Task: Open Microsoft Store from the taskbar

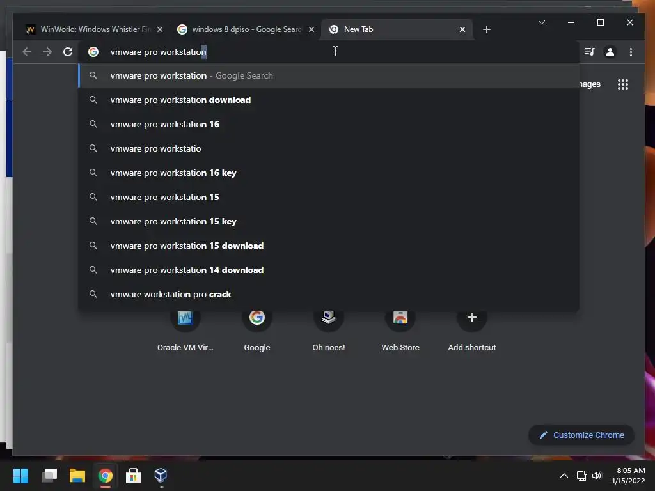Action: (x=133, y=476)
